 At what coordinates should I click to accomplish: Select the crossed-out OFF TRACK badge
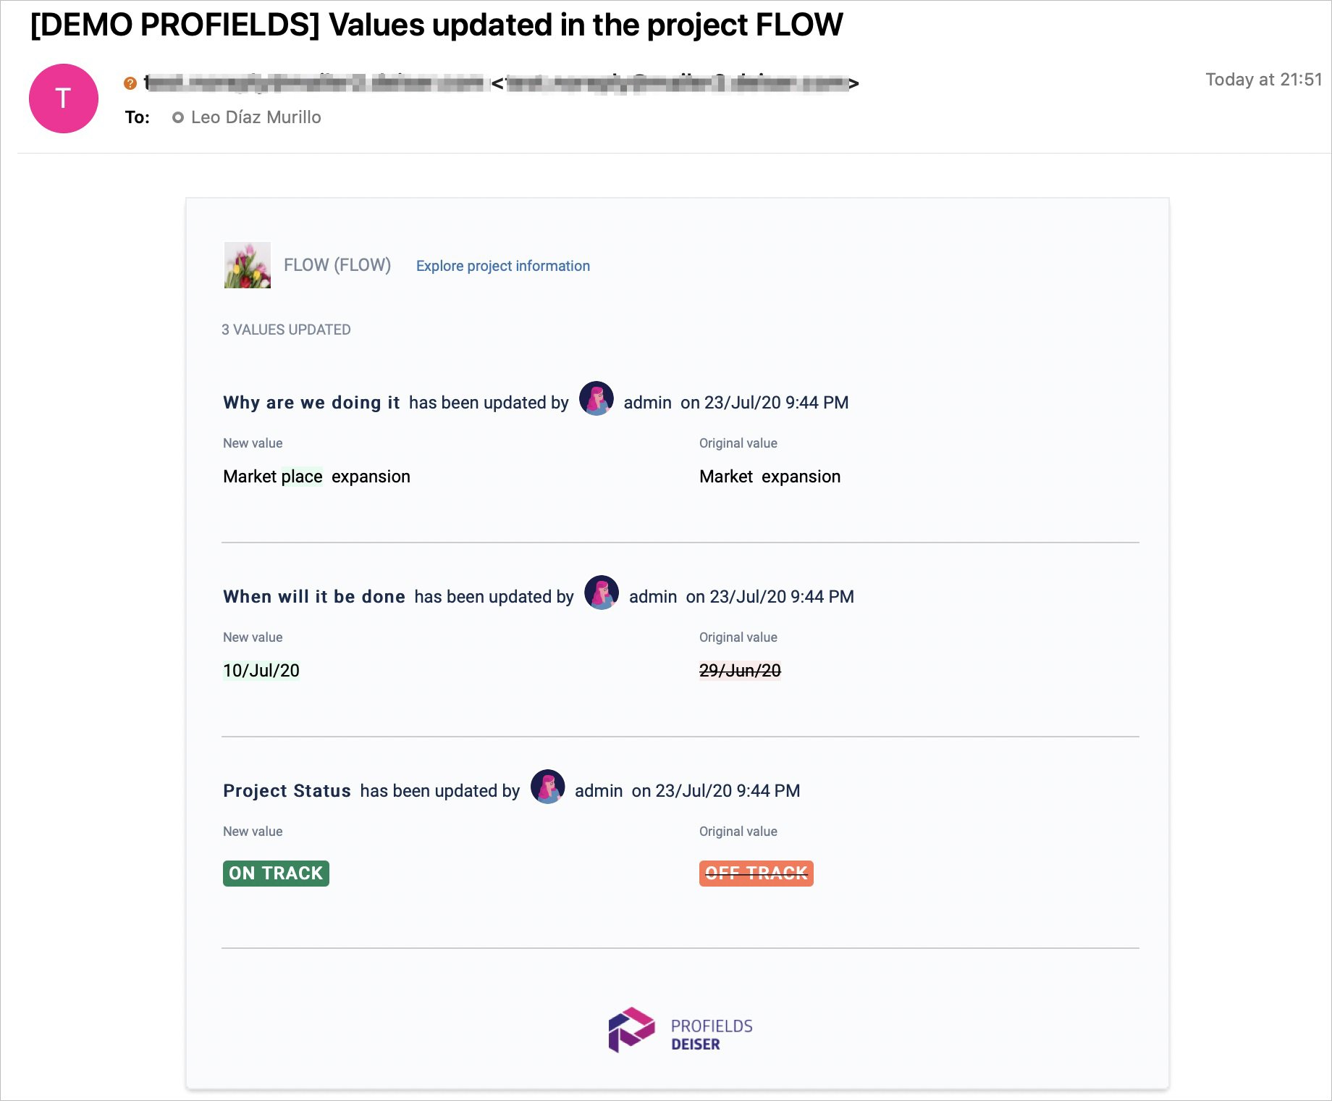coord(756,873)
